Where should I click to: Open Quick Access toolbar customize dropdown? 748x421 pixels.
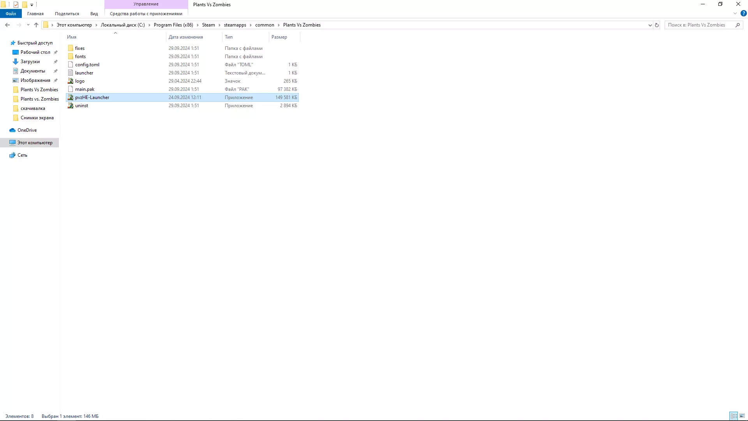(x=32, y=5)
